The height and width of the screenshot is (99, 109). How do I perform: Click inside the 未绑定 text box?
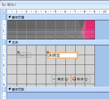[63, 55]
